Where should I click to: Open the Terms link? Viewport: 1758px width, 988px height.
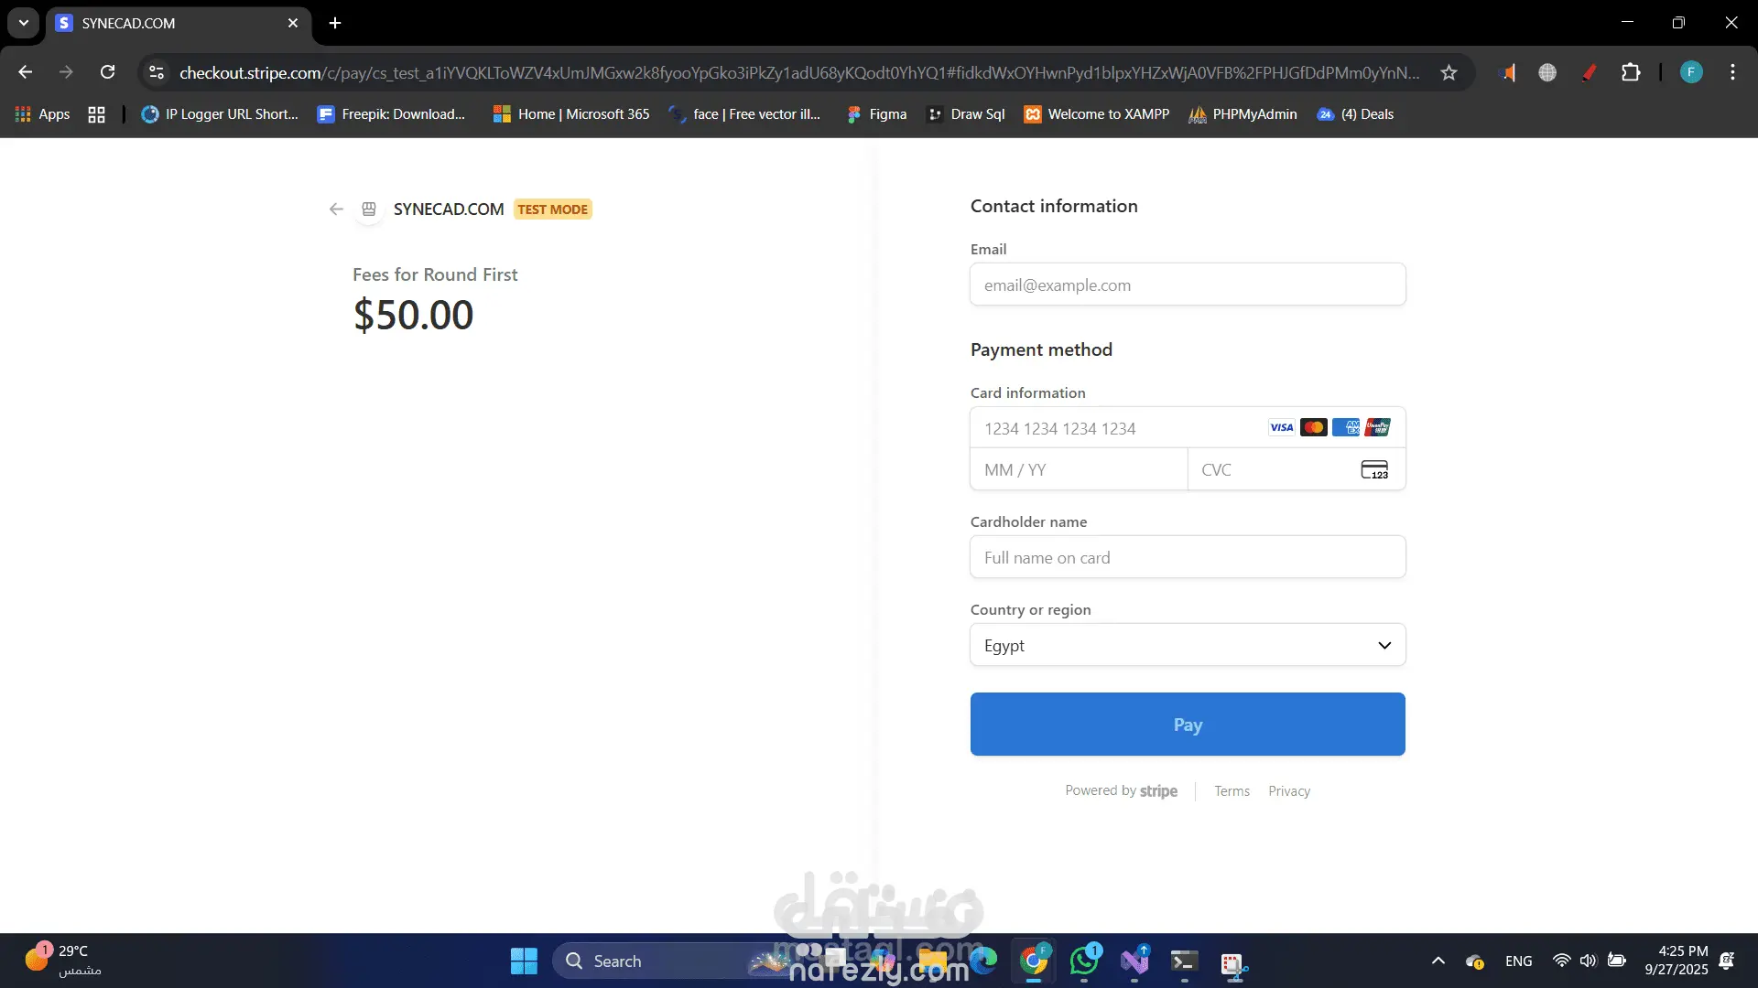(x=1232, y=791)
